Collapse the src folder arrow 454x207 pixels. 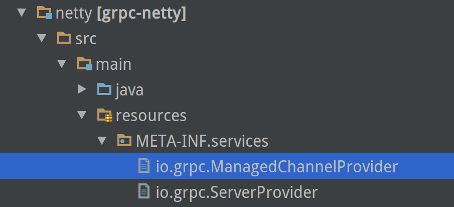coord(42,39)
